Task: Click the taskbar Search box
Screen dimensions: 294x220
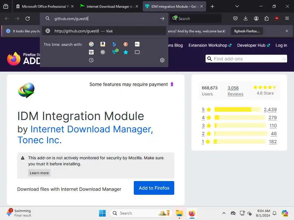Action: [141, 213]
